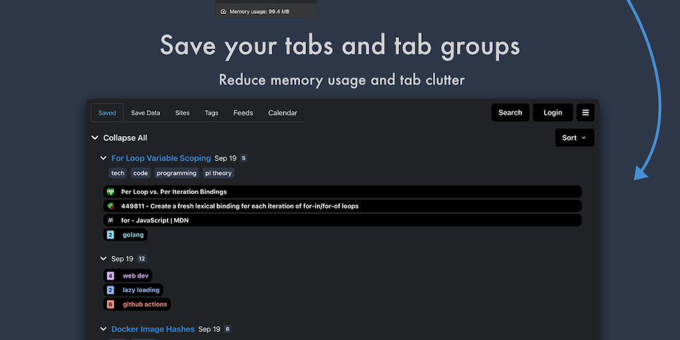Image resolution: width=680 pixels, height=340 pixels.
Task: Collapse all saved sessions
Action: [x=95, y=138]
